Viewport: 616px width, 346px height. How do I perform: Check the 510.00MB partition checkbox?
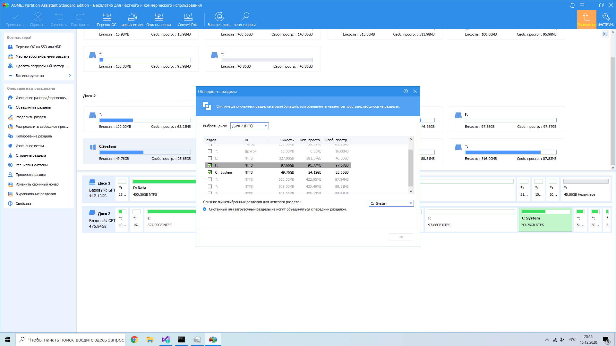[210, 179]
